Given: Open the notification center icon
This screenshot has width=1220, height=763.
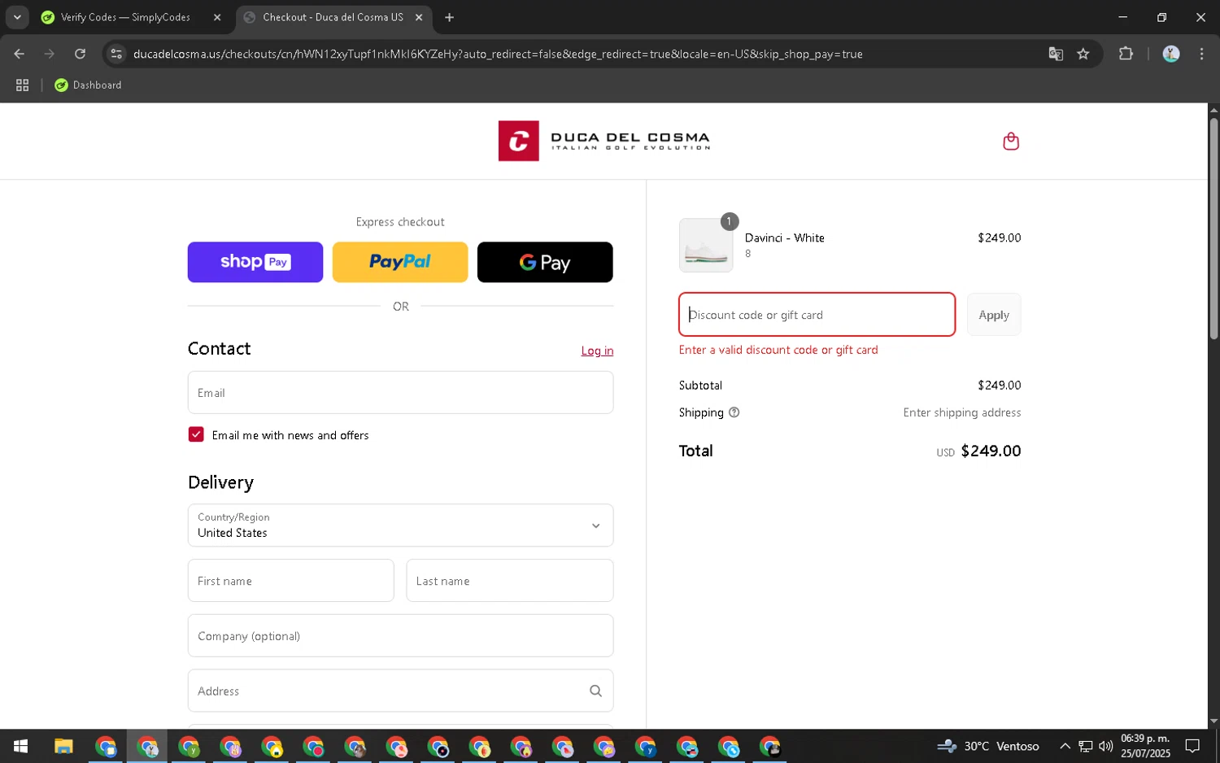Looking at the screenshot, I should [x=1192, y=746].
